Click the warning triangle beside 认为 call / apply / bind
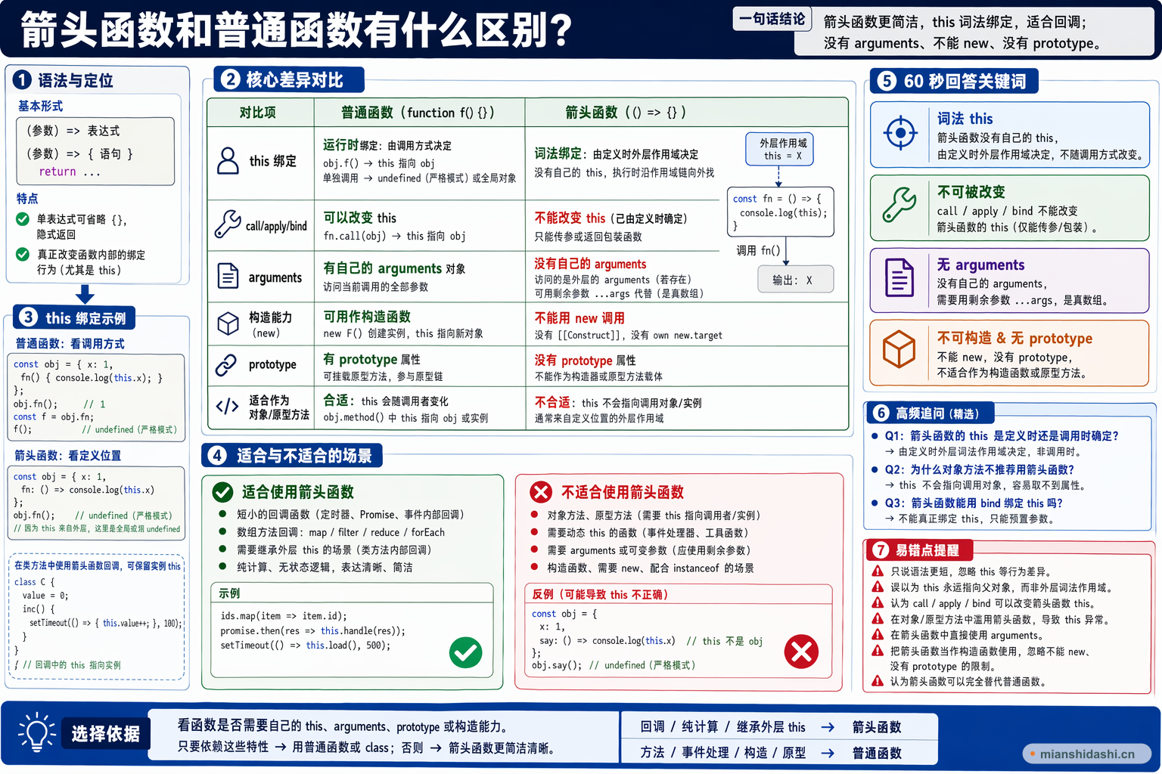Screen dimensions: 1162x774 pos(878,603)
